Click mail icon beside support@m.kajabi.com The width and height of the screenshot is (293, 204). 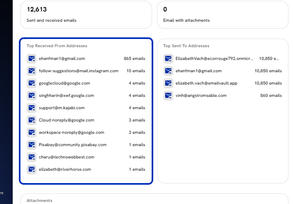pyautogui.click(x=32, y=108)
